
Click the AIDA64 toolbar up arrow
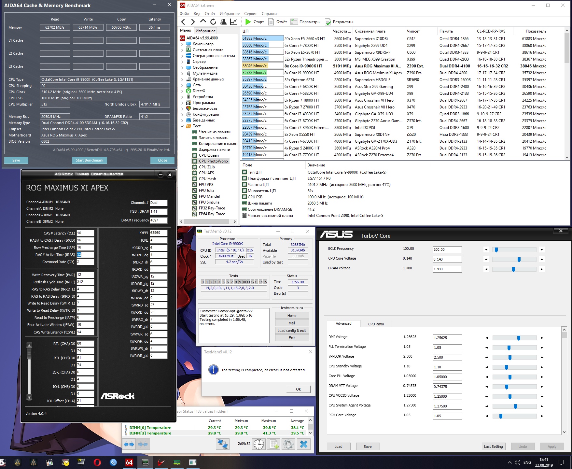pyautogui.click(x=203, y=21)
